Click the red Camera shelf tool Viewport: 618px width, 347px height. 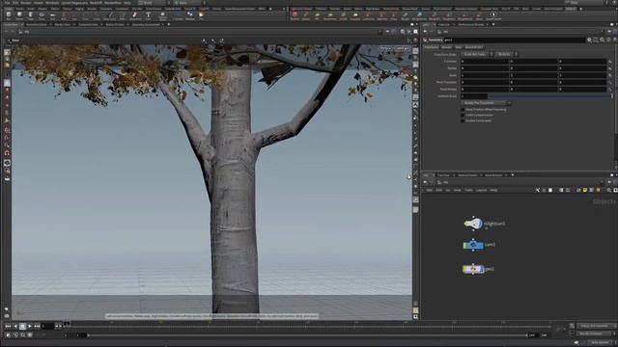pyautogui.click(x=295, y=15)
